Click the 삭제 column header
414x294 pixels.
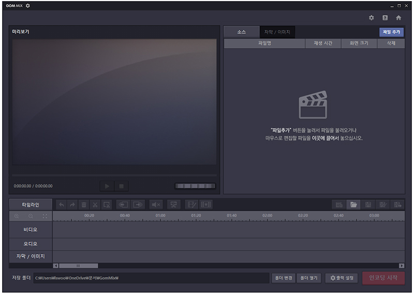[391, 43]
